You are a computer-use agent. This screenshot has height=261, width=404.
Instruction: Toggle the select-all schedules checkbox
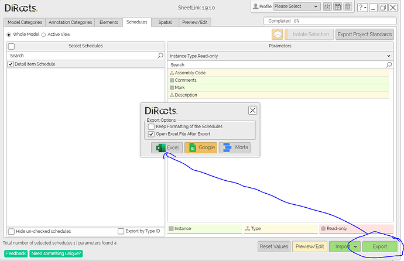pyautogui.click(x=11, y=46)
